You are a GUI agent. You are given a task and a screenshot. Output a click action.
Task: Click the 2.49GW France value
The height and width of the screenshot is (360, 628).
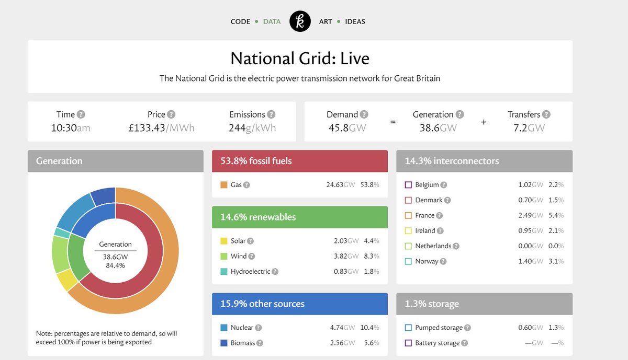tap(531, 215)
